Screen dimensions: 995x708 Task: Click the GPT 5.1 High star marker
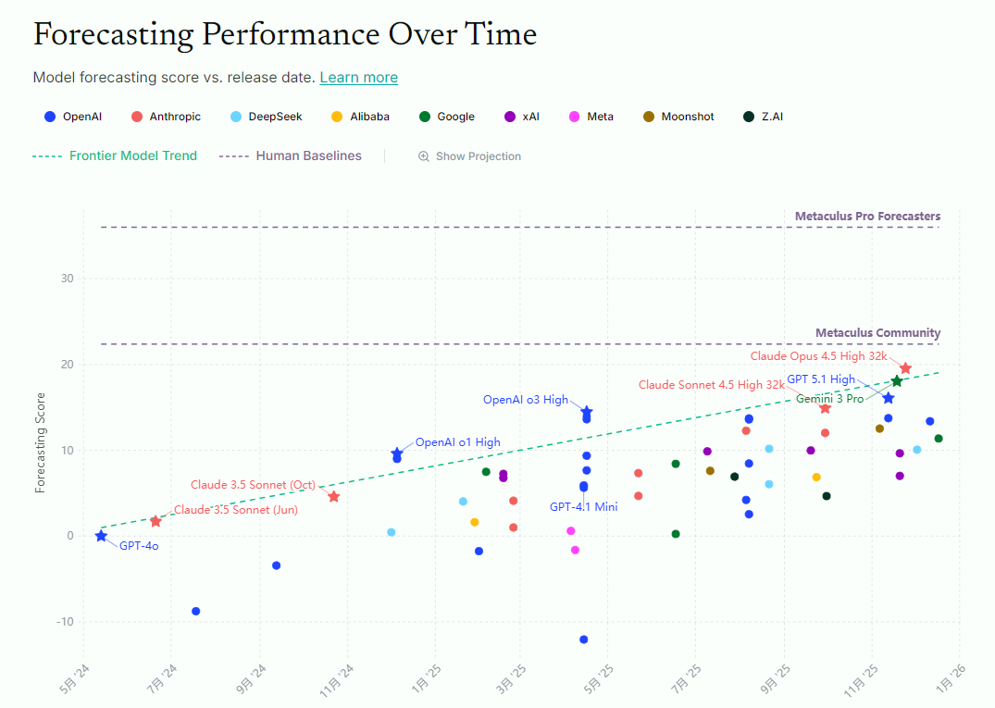pos(889,398)
